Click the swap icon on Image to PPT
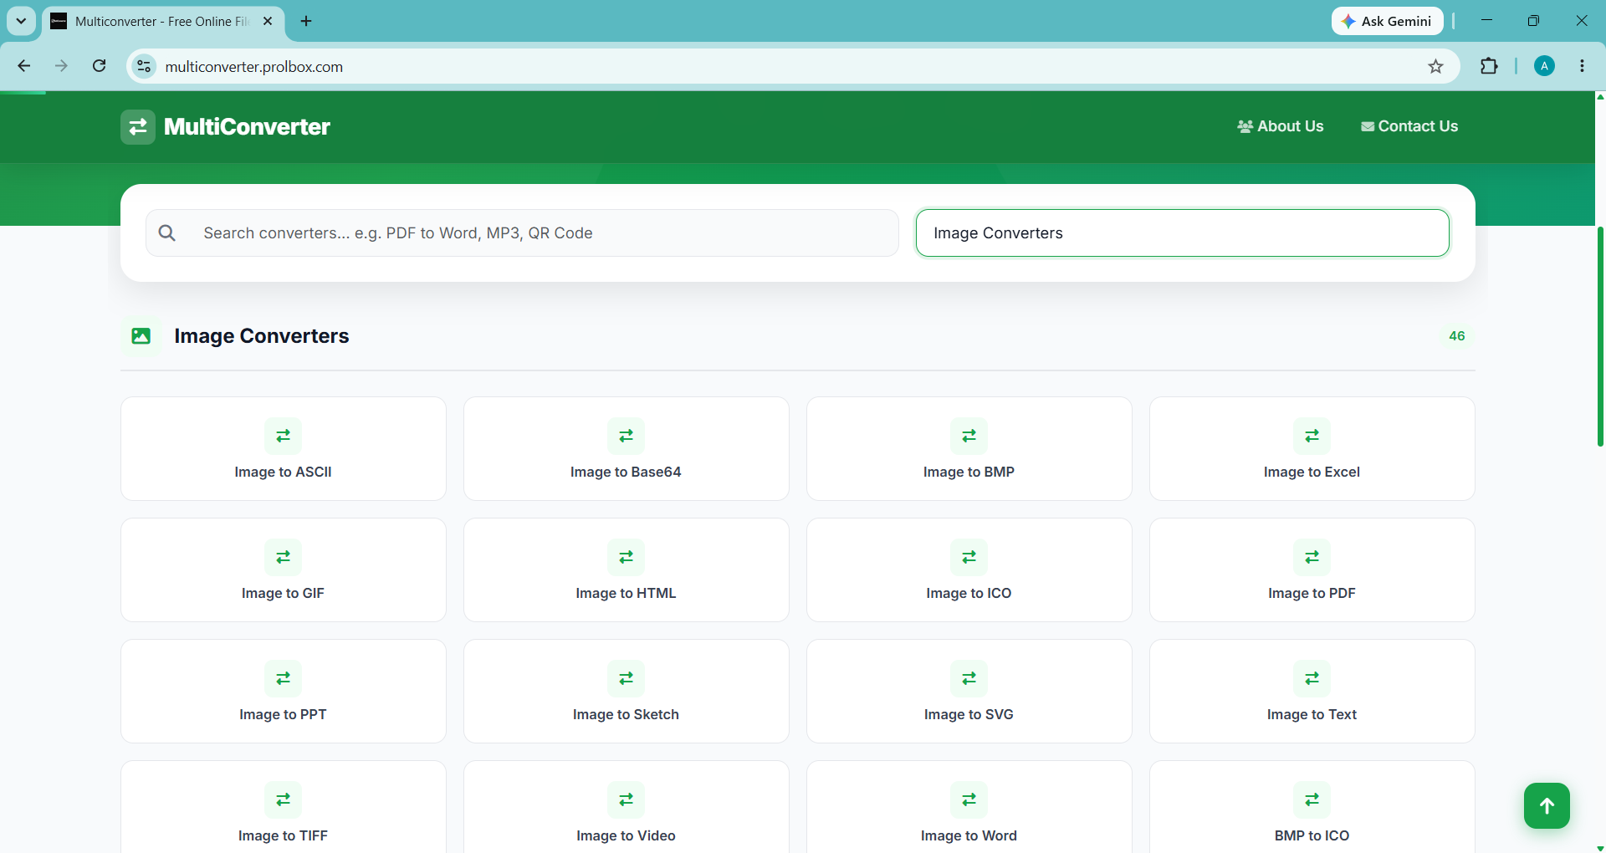 (284, 678)
